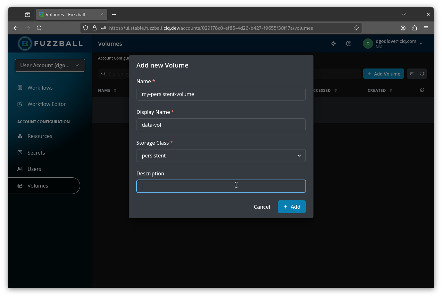The height and width of the screenshot is (297, 442).
Task: Click the Add Volume button
Action: (x=384, y=74)
